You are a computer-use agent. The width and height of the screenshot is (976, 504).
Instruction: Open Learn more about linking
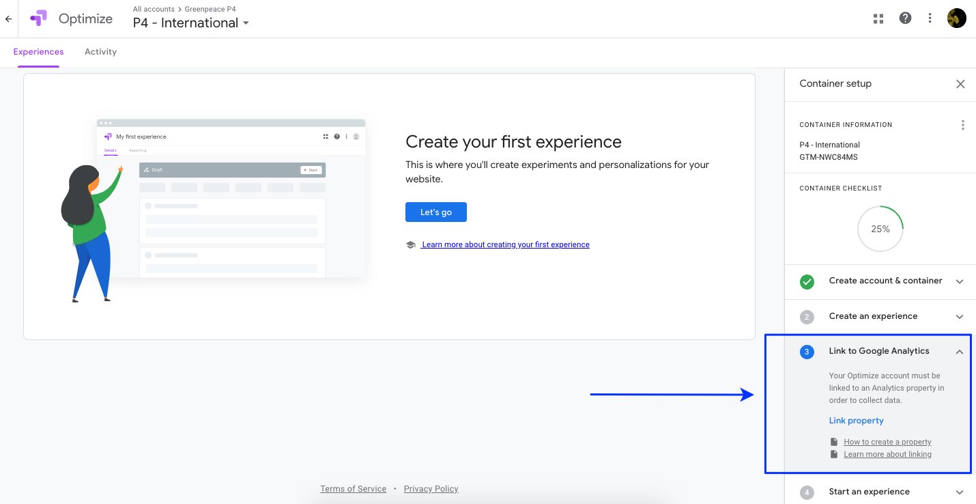pyautogui.click(x=887, y=454)
